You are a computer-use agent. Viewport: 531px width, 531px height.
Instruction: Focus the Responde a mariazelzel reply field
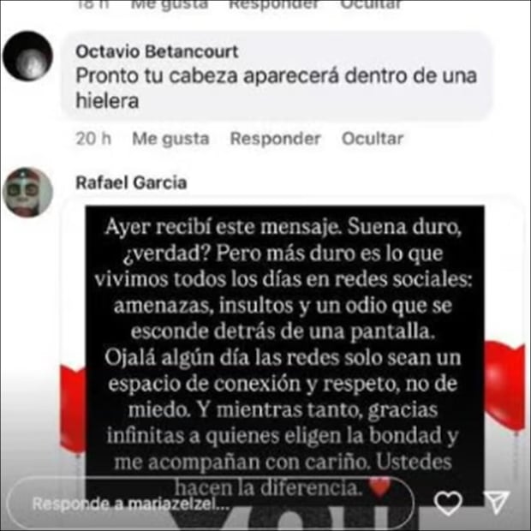[210, 504]
